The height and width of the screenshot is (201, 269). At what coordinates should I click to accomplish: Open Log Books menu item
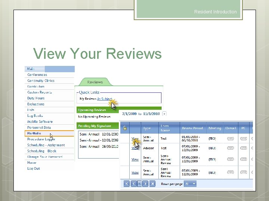tap(35, 116)
